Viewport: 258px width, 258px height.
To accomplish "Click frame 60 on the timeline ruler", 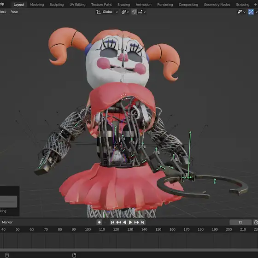I will [x=32, y=229].
